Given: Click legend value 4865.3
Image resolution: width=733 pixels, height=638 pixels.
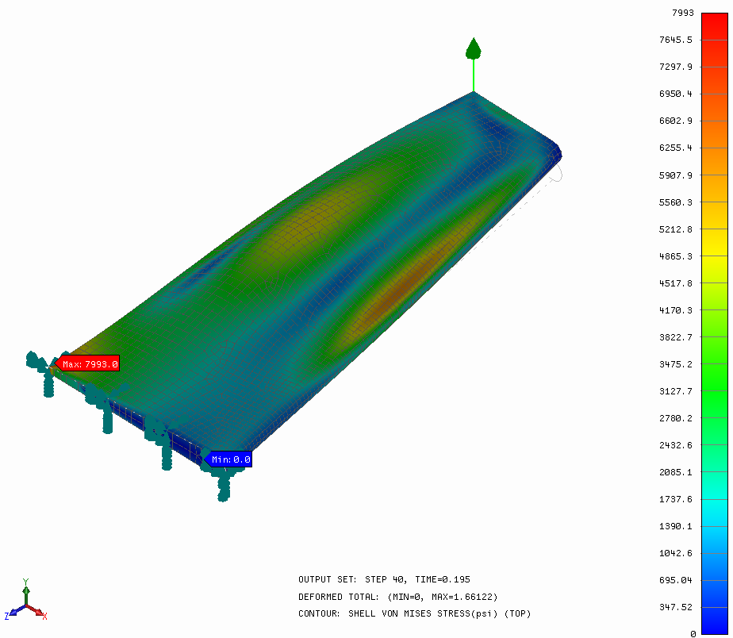Looking at the screenshot, I should [676, 256].
